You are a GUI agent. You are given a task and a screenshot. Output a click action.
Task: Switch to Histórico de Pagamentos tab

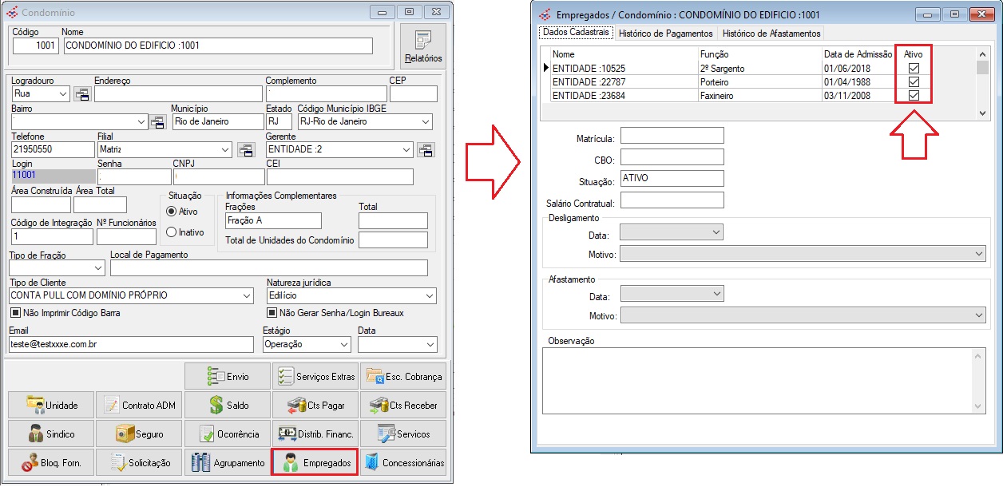click(x=665, y=34)
